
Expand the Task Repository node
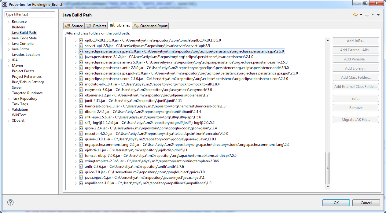coord(9,99)
